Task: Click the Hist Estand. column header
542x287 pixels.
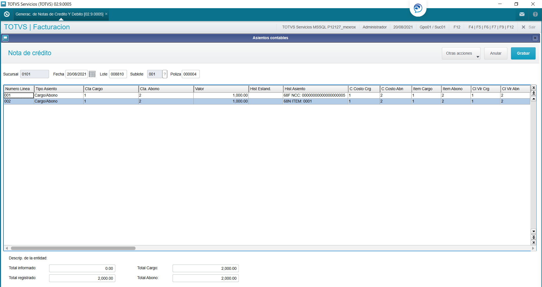Action: 266,89
